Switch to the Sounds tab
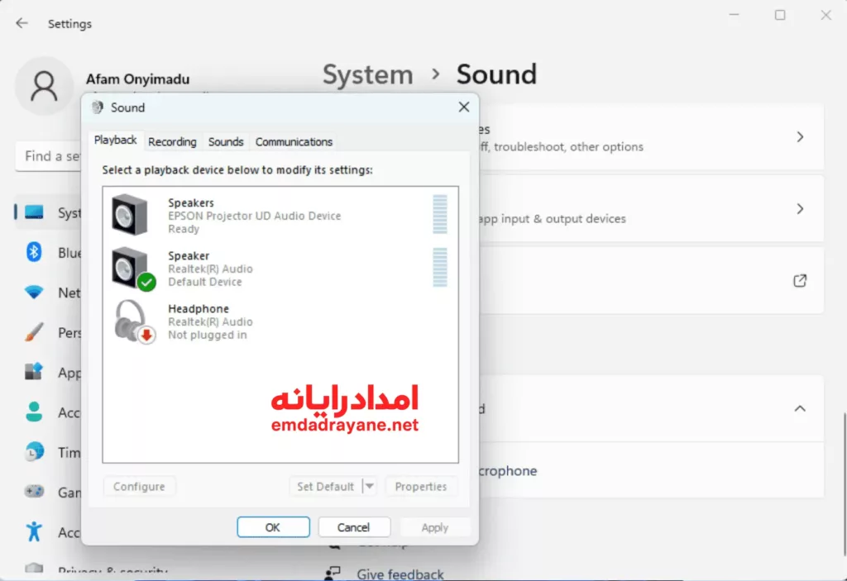The height and width of the screenshot is (581, 847). click(226, 142)
